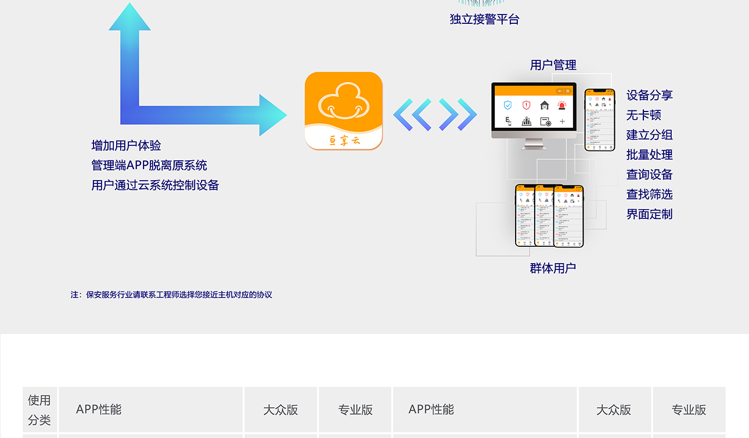The height and width of the screenshot is (438, 749).
Task: Click the double chevron arrows beside the logo
Action: click(x=435, y=114)
